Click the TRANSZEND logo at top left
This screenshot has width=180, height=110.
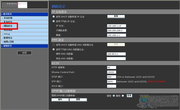17,4
